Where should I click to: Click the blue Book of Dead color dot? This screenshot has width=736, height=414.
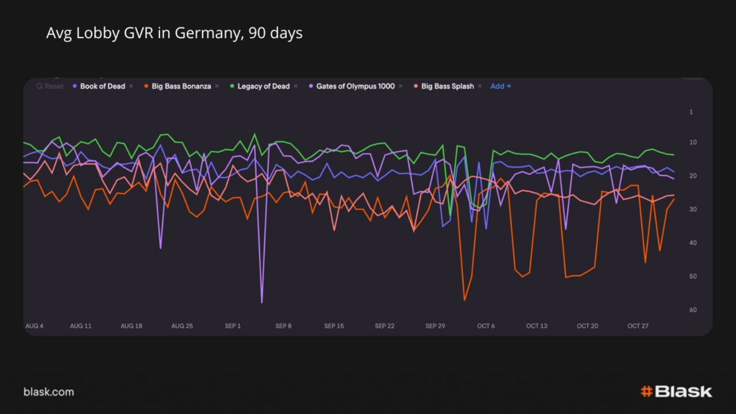point(75,86)
